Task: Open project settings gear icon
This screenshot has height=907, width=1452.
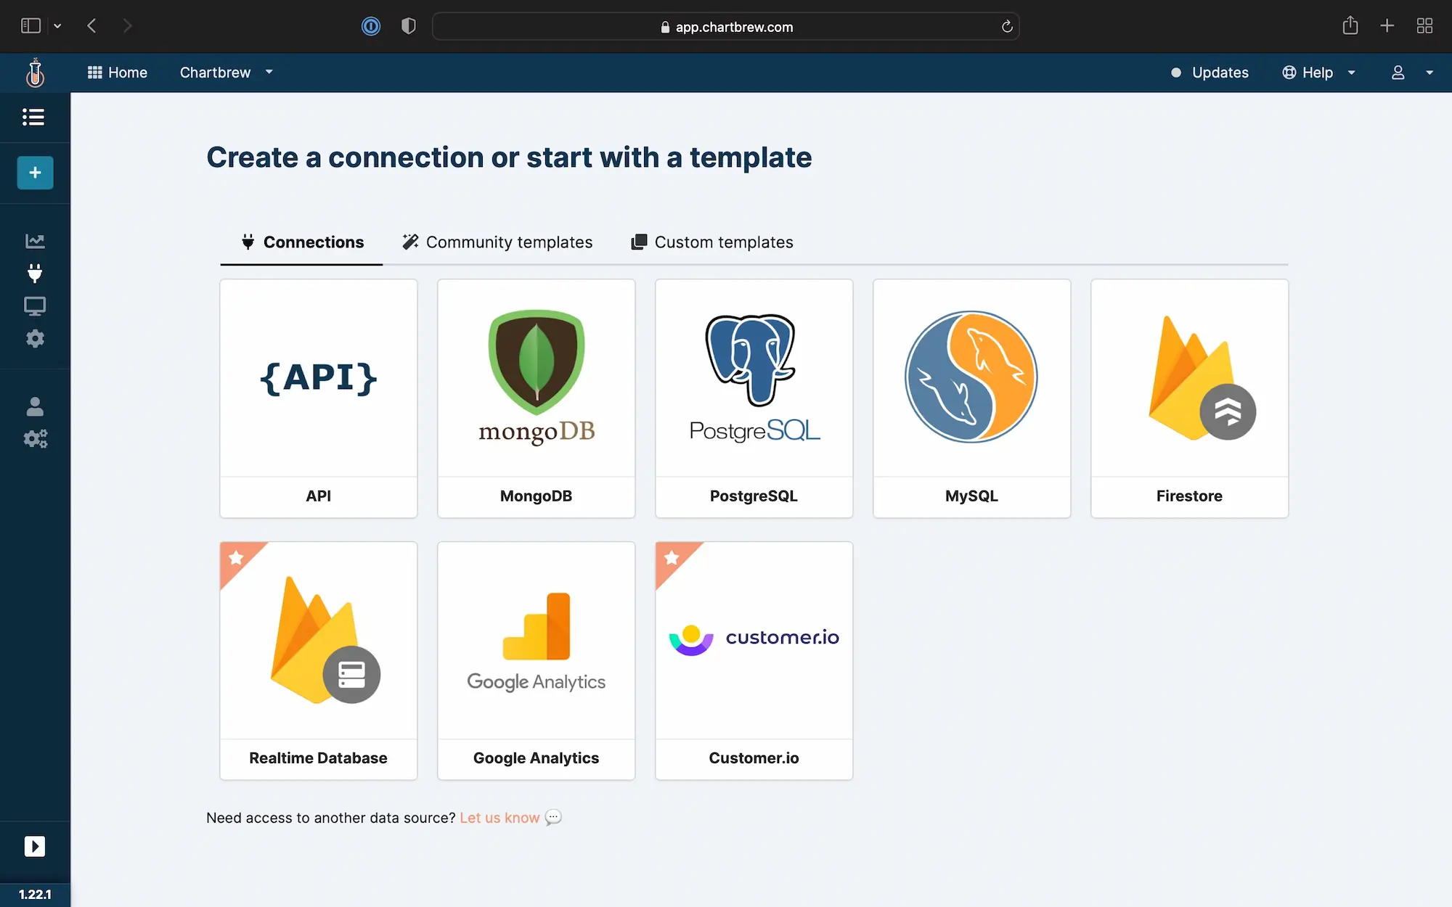Action: 35,338
